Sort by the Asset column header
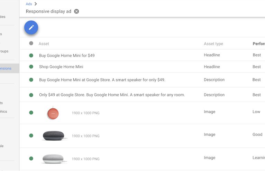This screenshot has width=265, height=171. pyautogui.click(x=44, y=44)
